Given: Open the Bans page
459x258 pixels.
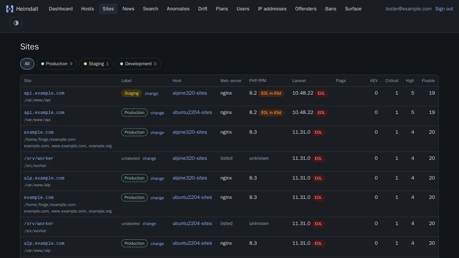Looking at the screenshot, I should (x=331, y=9).
